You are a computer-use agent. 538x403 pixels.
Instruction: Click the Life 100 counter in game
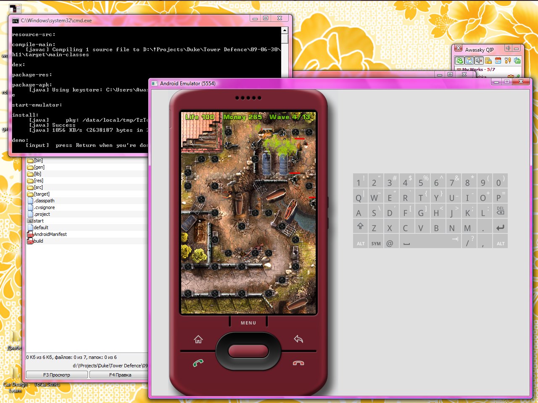(x=200, y=117)
